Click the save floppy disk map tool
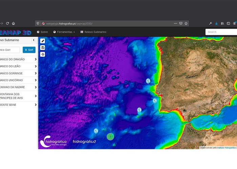The image size is (237, 169). pyautogui.click(x=43, y=48)
